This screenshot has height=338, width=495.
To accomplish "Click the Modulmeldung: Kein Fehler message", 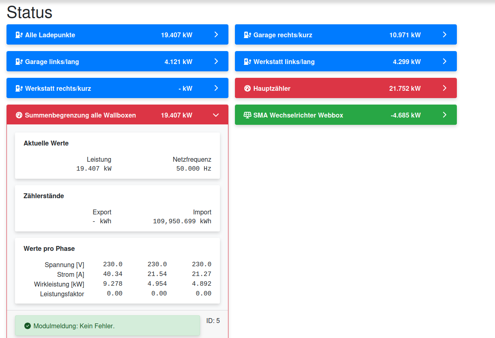I will [x=74, y=326].
